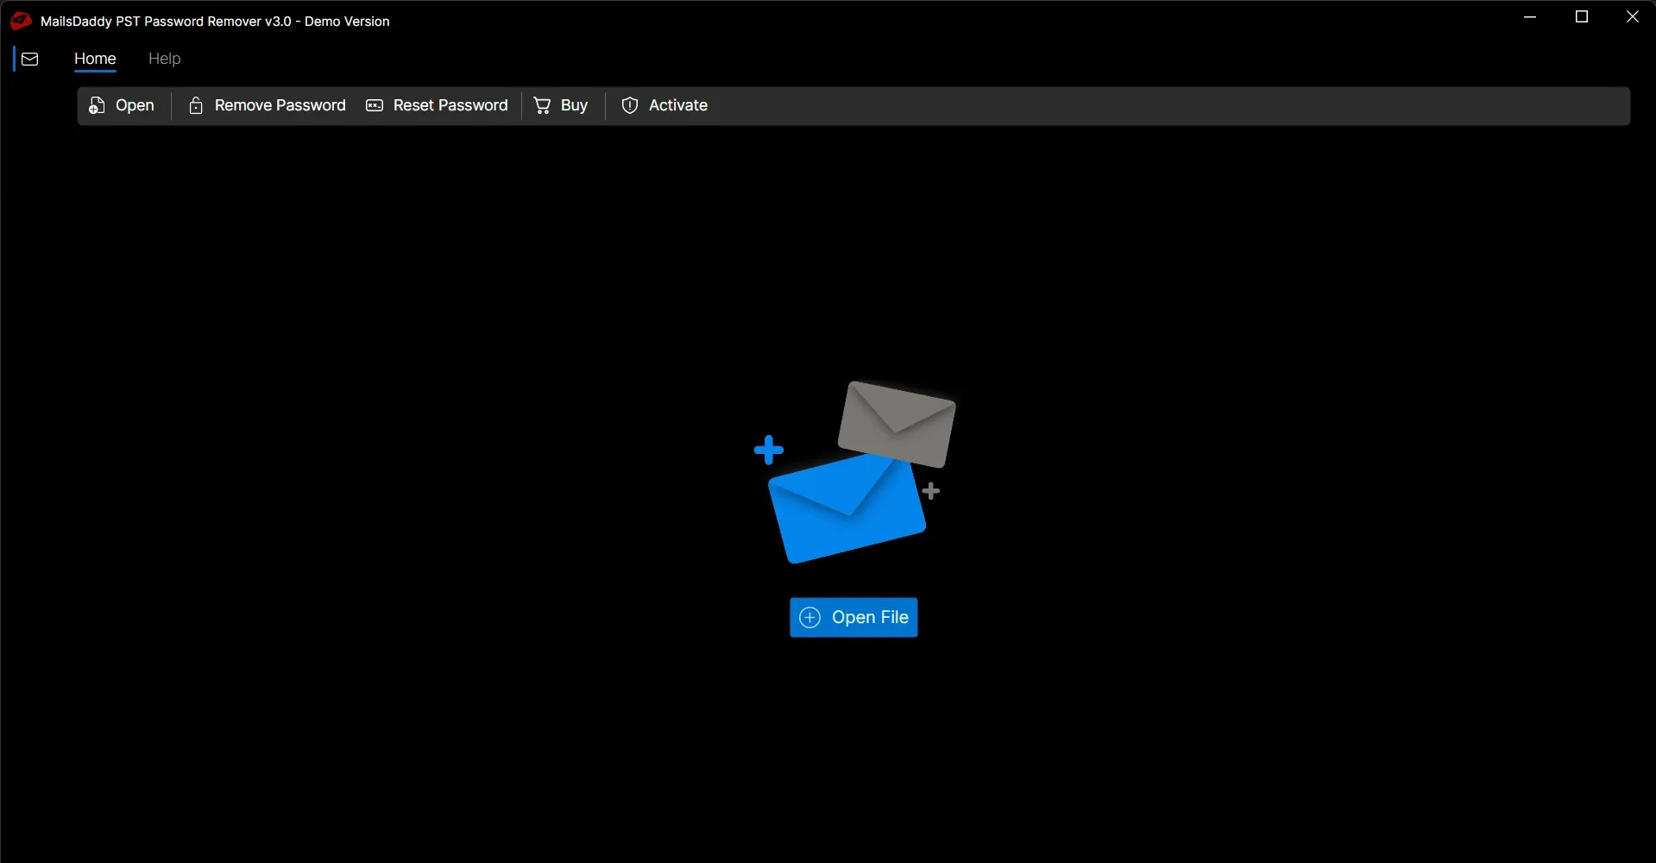Click the unlock icon beside Remove Password

point(196,105)
